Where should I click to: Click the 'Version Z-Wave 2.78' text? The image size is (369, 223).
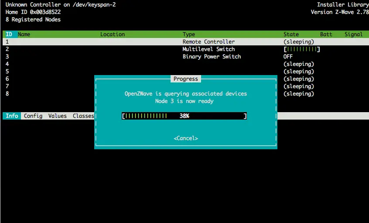click(x=340, y=12)
